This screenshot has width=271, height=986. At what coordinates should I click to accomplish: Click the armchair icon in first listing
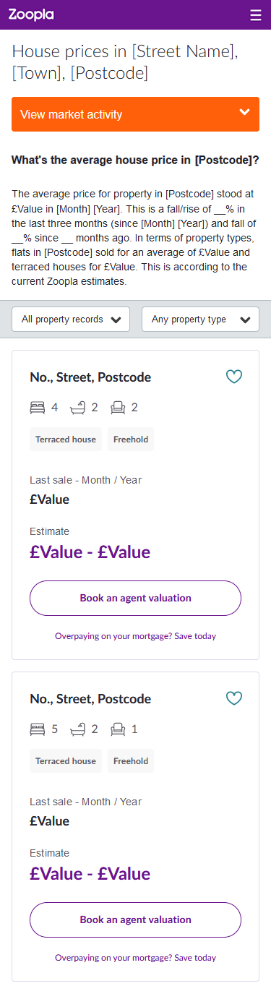[x=118, y=408]
